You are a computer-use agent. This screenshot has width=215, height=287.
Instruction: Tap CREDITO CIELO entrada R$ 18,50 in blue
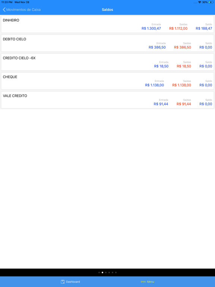coord(161,66)
